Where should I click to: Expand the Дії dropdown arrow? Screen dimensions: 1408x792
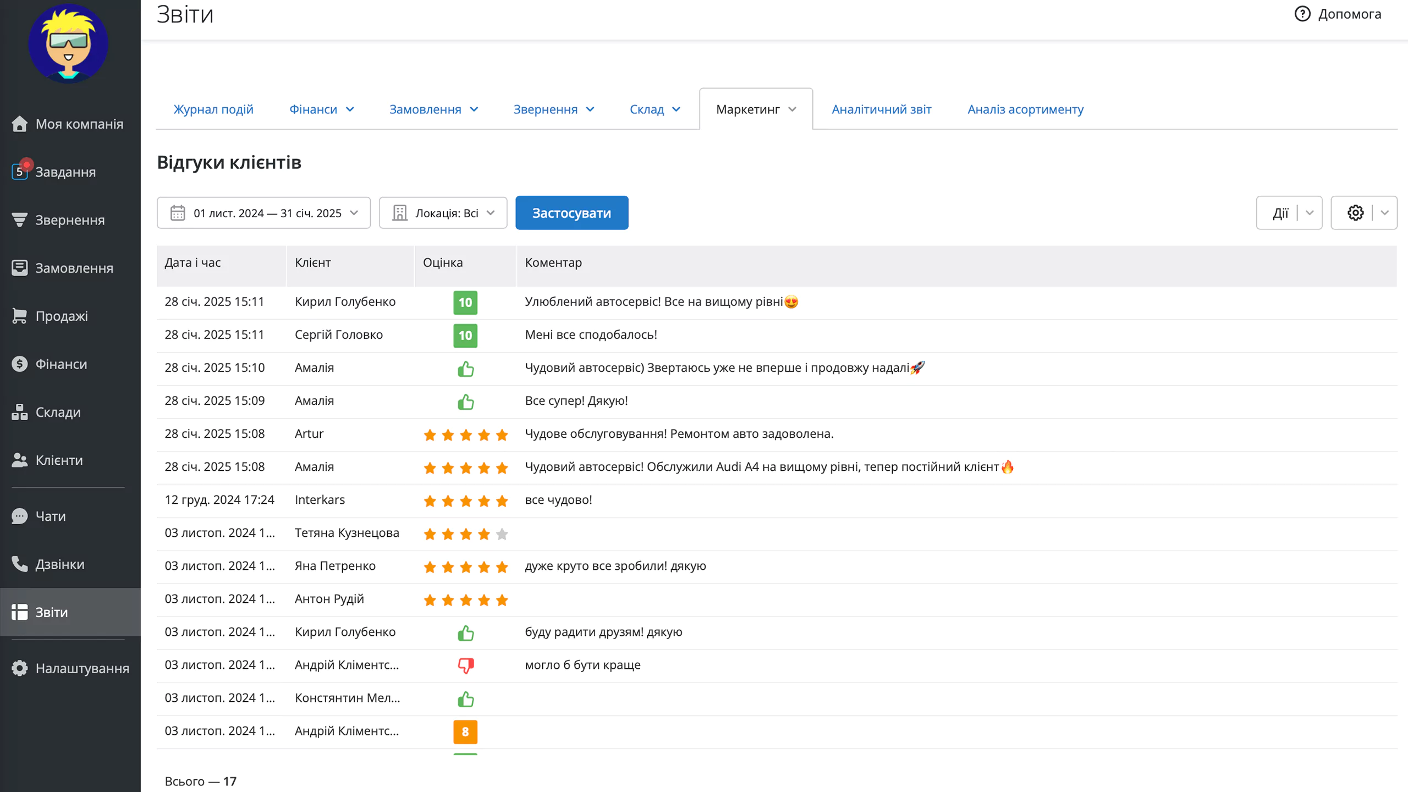pos(1310,213)
